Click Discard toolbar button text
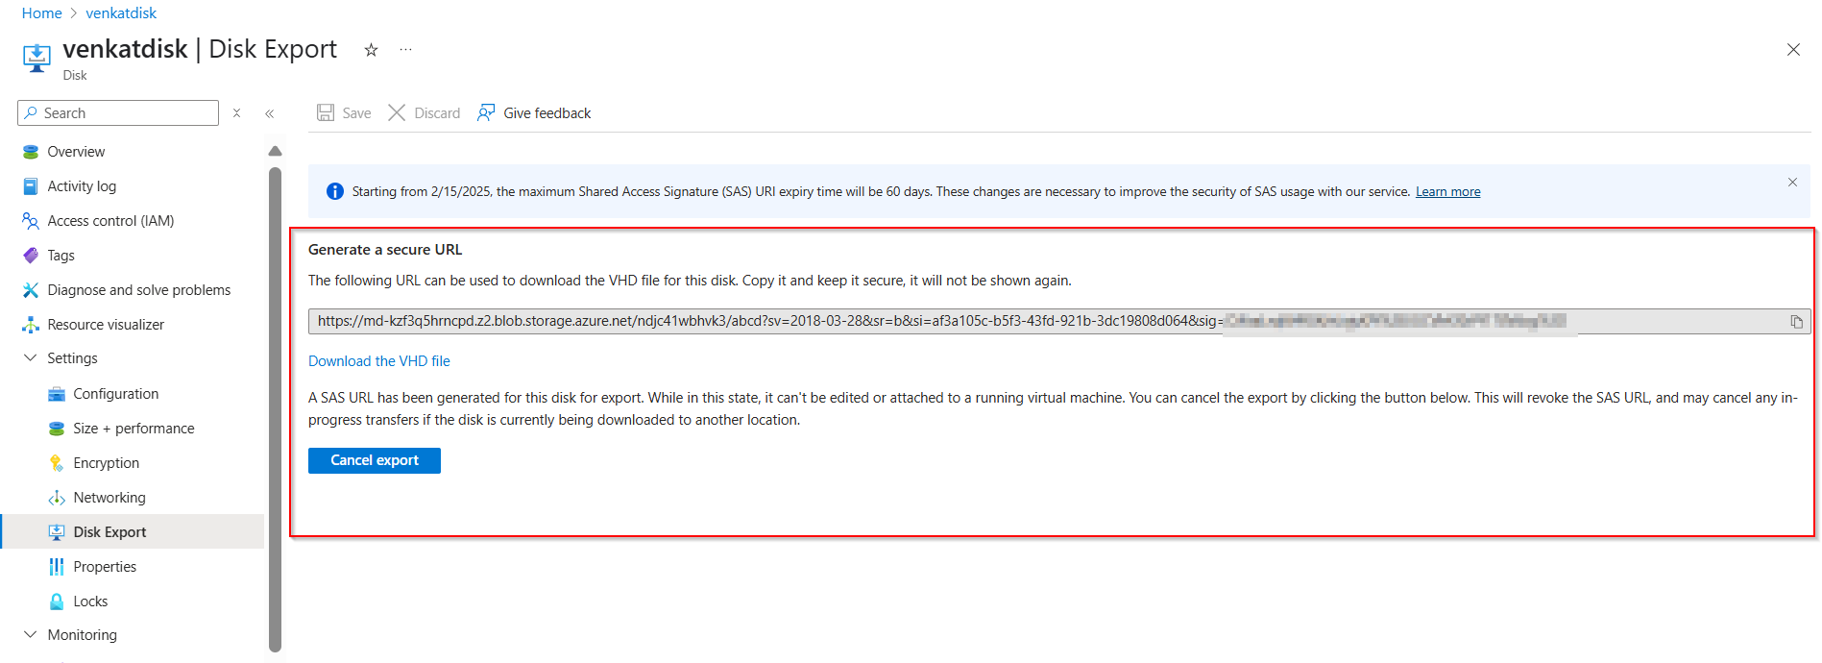 [437, 113]
